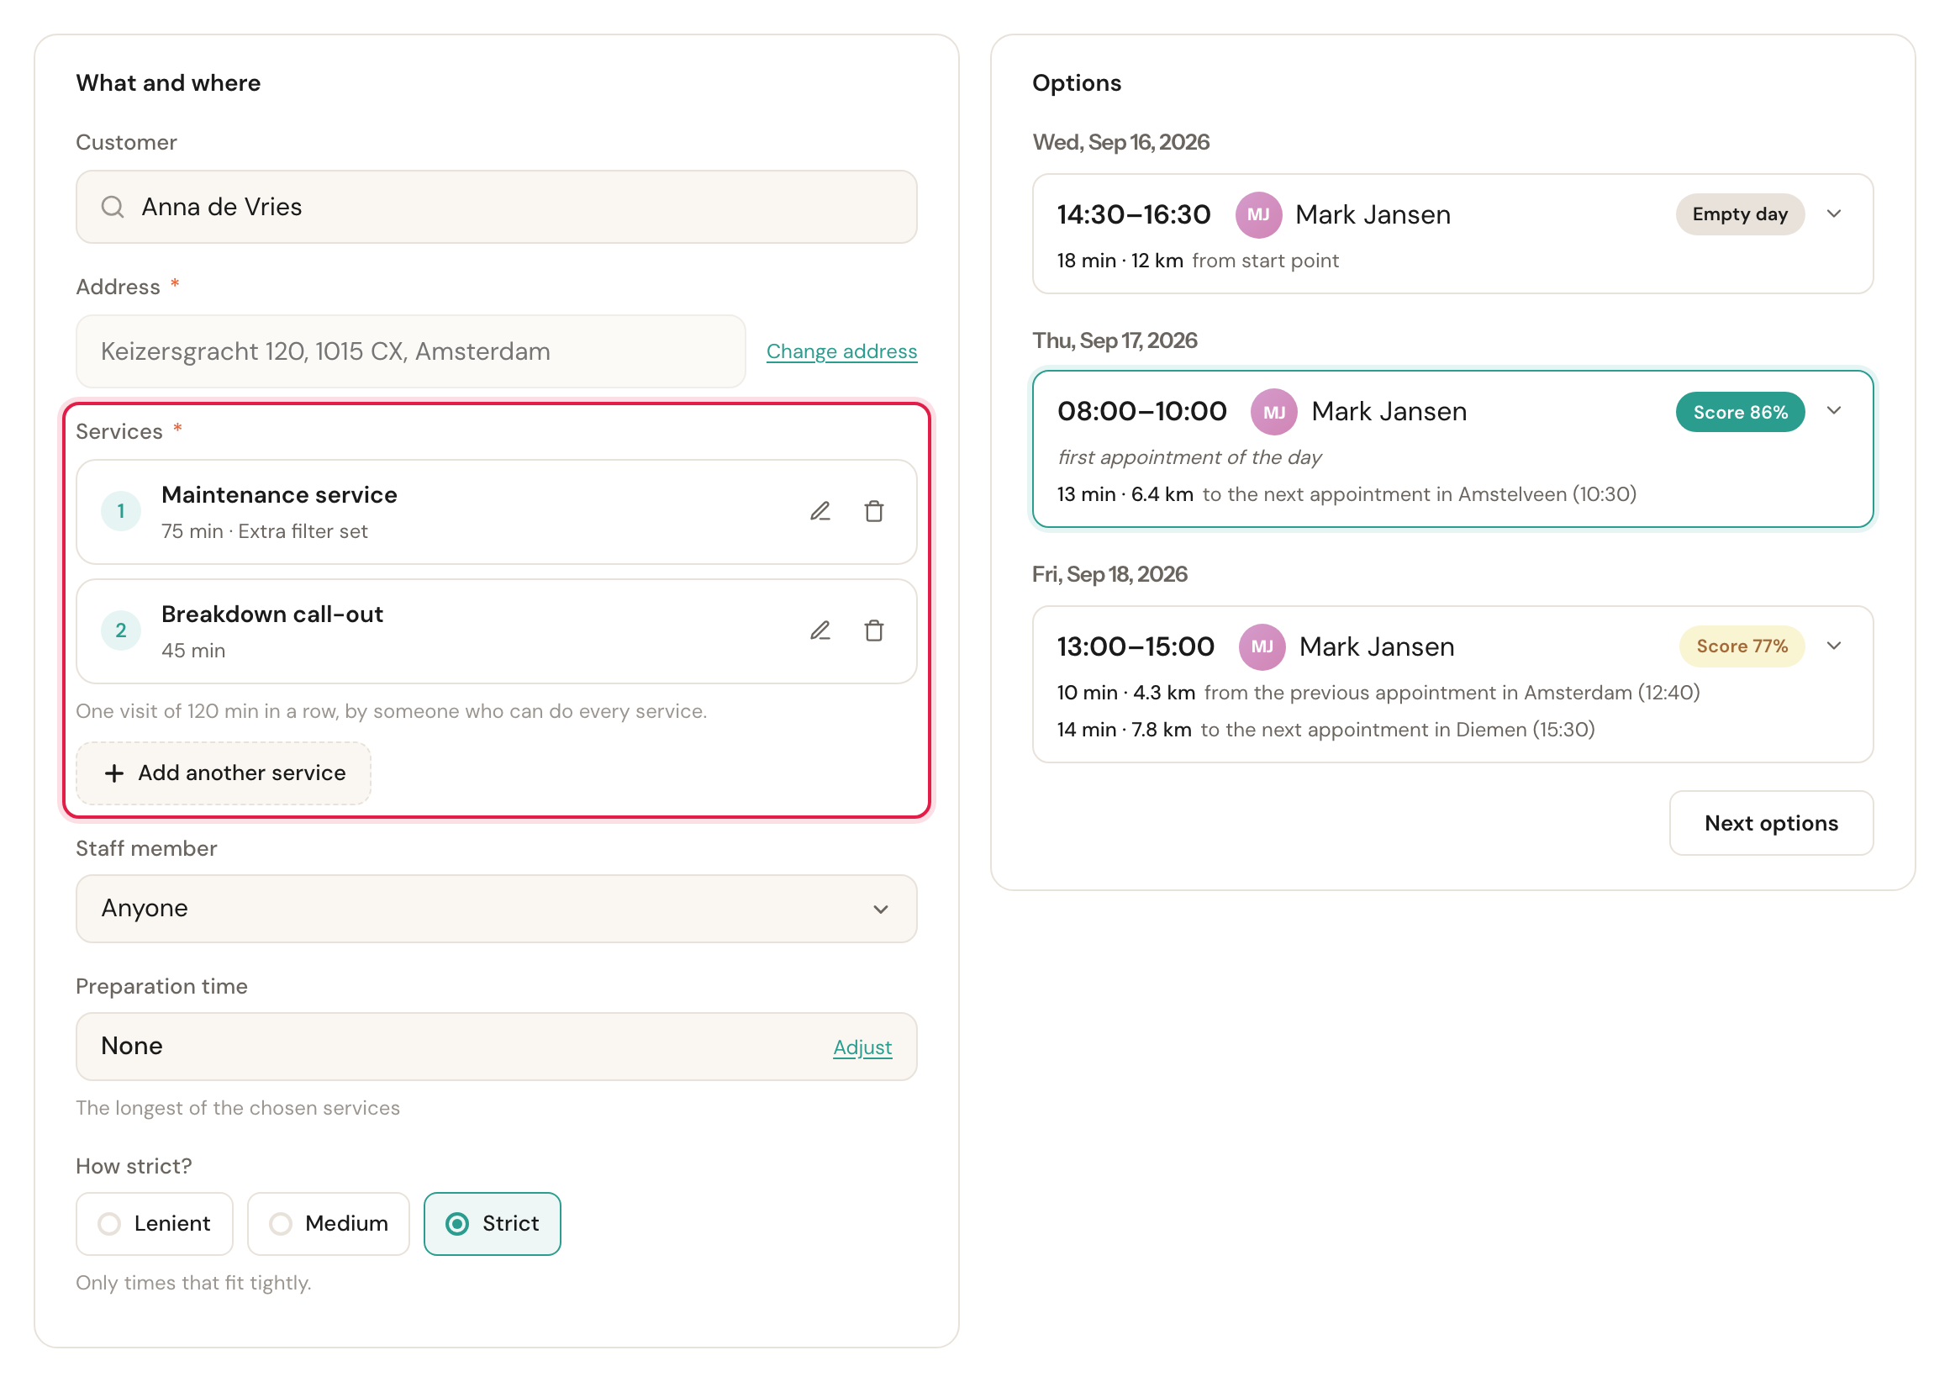The width and height of the screenshot is (1950, 1382).
Task: Select the Strict radio option
Action: 492,1224
